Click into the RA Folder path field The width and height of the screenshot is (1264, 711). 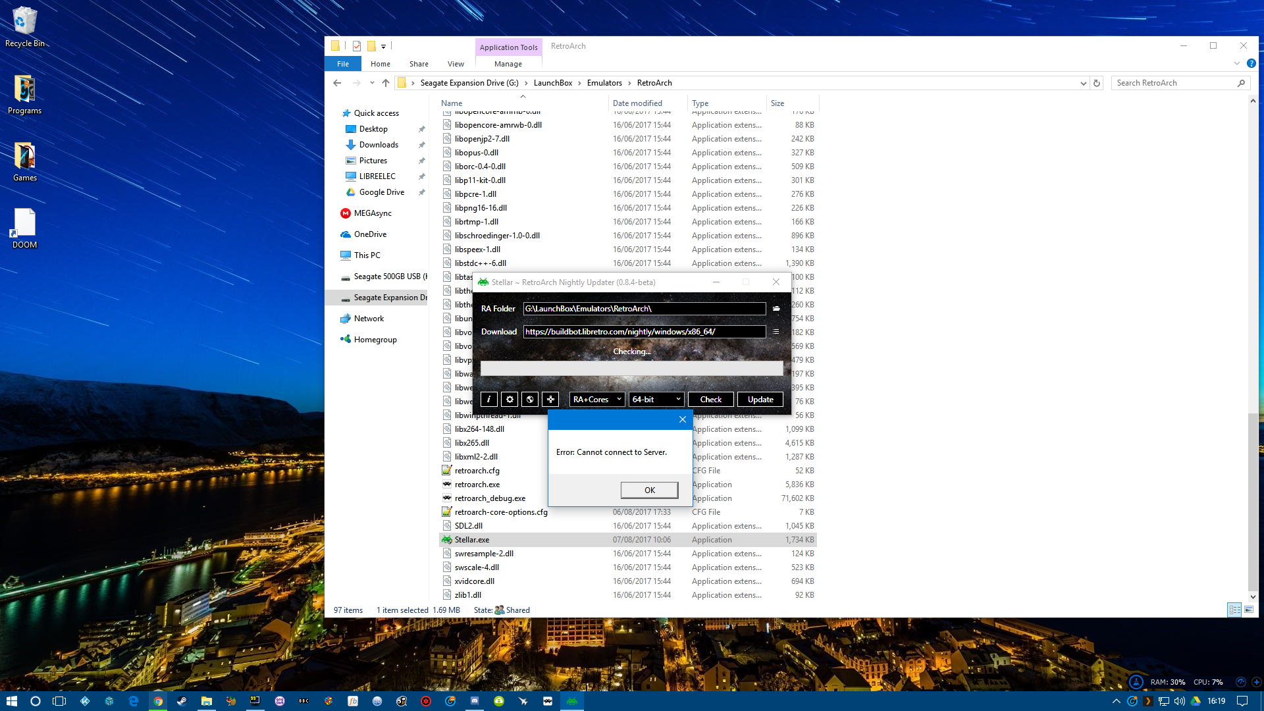[x=645, y=309]
